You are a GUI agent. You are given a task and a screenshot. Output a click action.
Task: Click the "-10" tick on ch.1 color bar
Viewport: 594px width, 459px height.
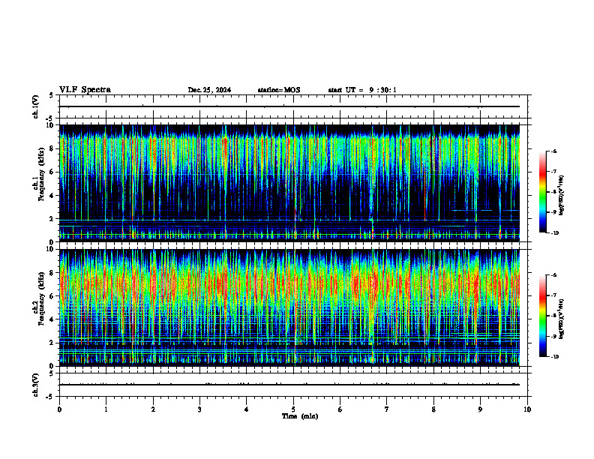555,233
